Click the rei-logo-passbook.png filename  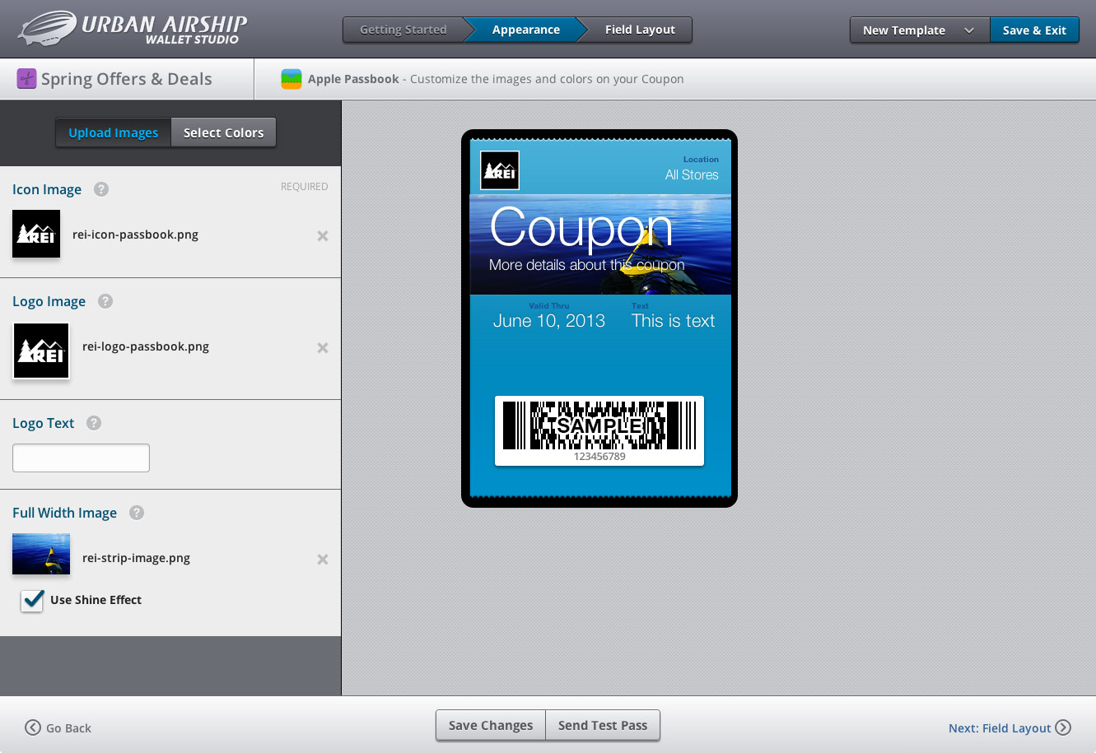point(146,346)
